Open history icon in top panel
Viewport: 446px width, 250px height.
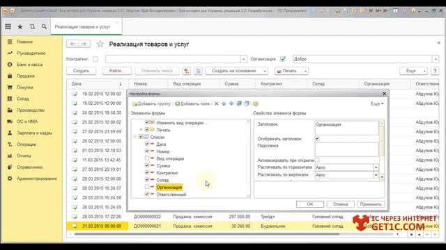coord(32,26)
